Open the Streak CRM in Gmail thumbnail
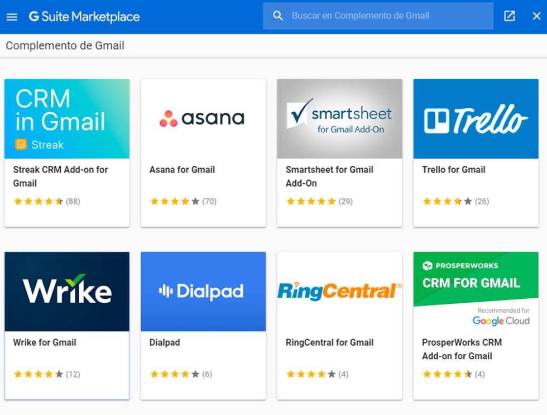 point(67,118)
